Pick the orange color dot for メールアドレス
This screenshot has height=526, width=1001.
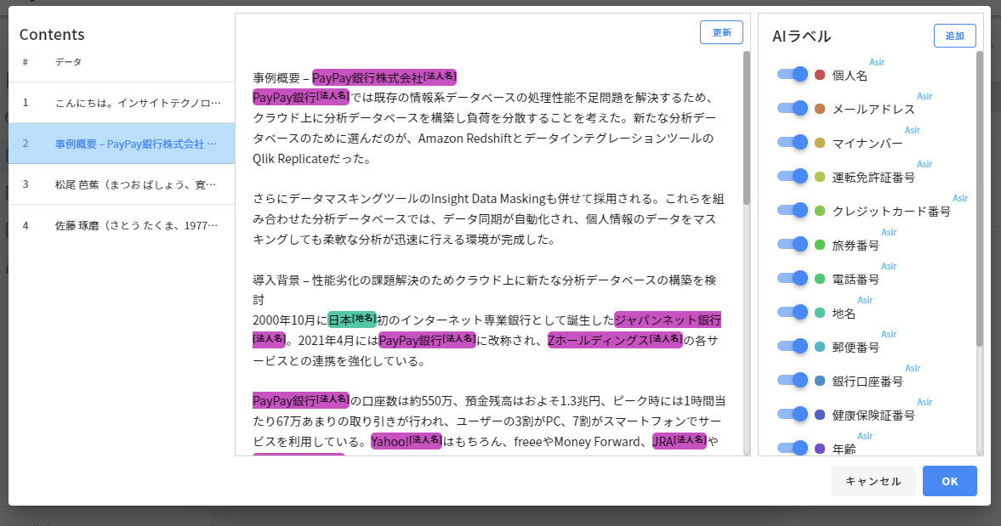(821, 109)
